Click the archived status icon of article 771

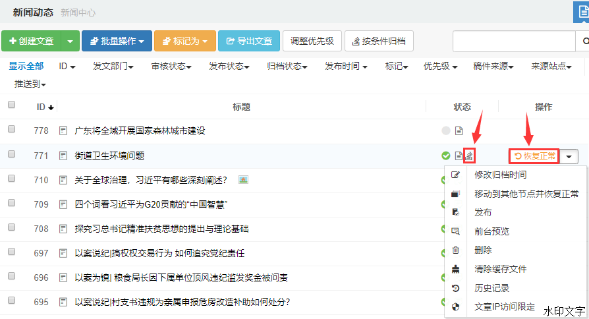(x=469, y=156)
